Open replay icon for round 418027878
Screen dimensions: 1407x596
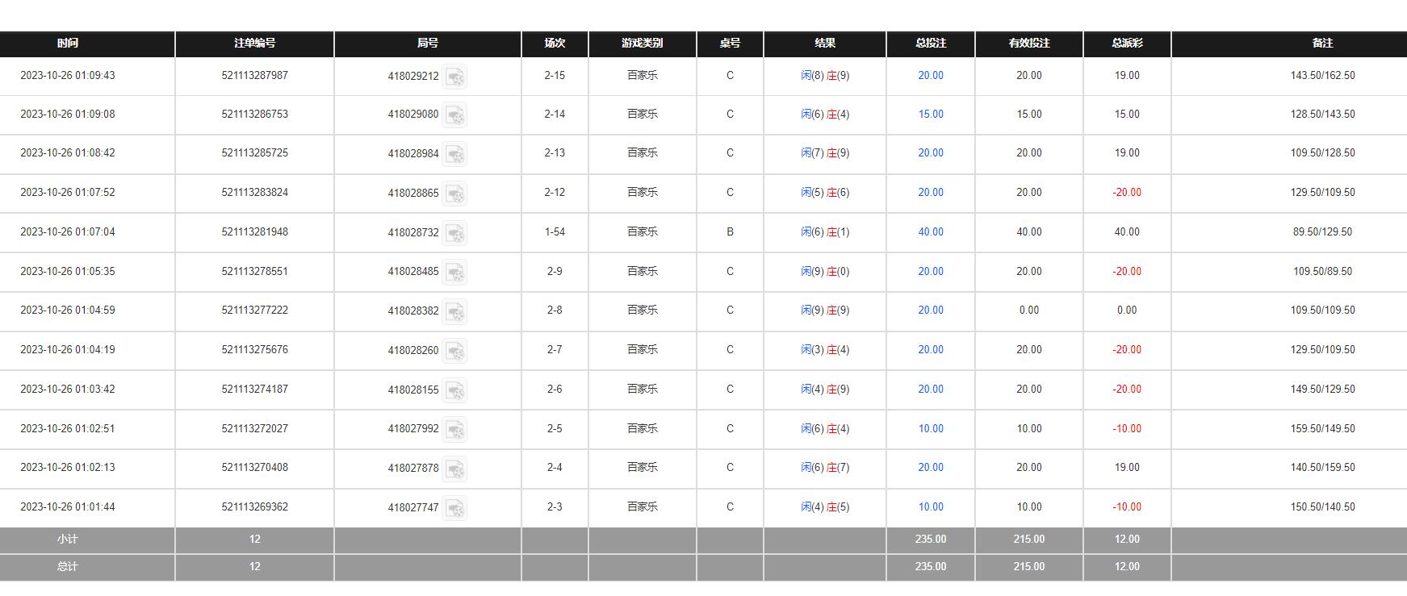(x=455, y=469)
